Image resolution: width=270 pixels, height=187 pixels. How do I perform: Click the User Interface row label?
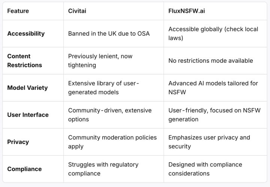coord(28,115)
